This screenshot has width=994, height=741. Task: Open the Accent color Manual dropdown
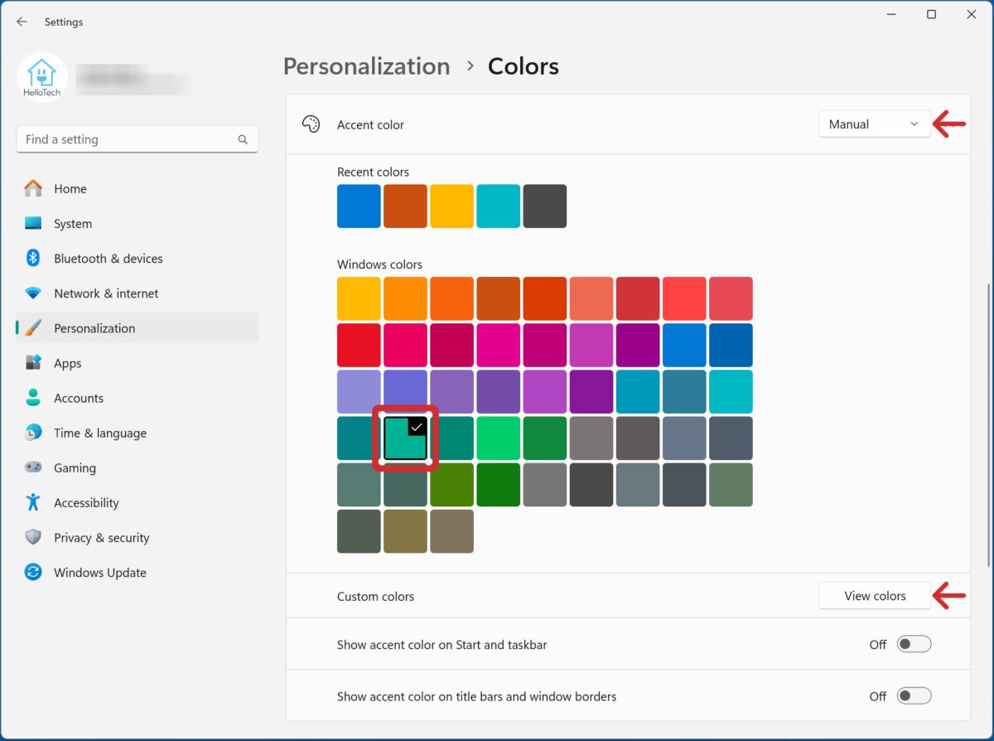874,123
